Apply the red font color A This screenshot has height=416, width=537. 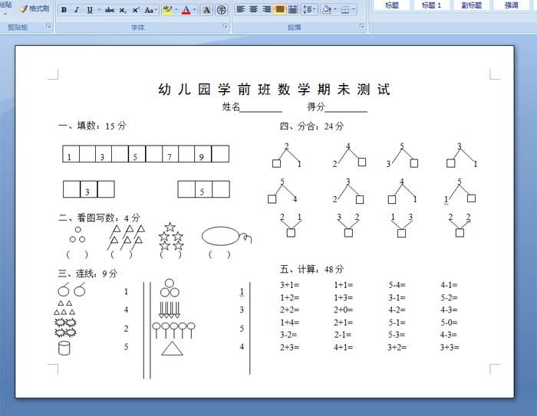[186, 10]
